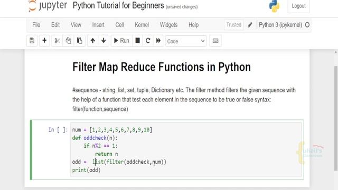
Task: Rename notebook via Python Tutorial for Beginners title
Action: [118, 6]
